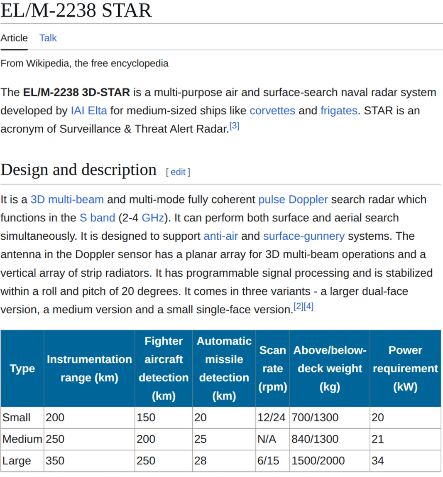Click the EL/M-2238 STAR page title

76,10
